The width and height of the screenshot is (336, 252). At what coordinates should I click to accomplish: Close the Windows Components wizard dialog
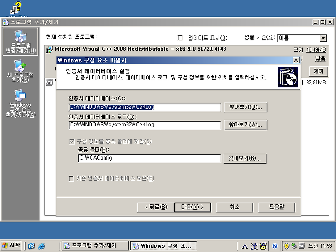click(296, 60)
